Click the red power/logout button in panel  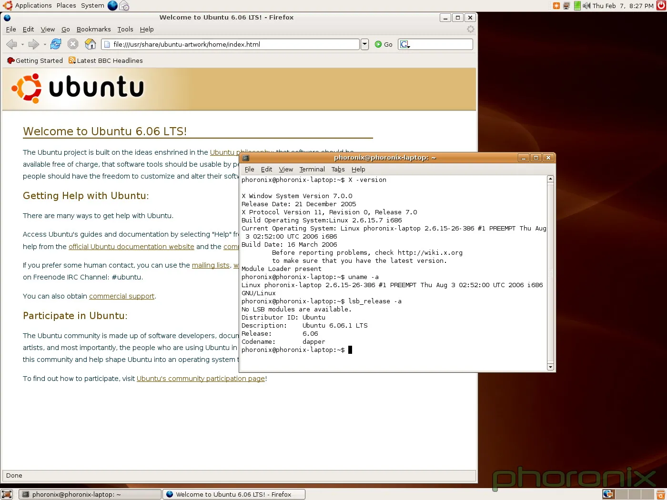(661, 6)
